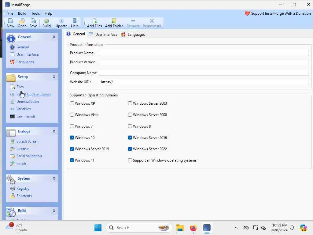Open Commands in the Setup section
313x235 pixels.
point(26,116)
